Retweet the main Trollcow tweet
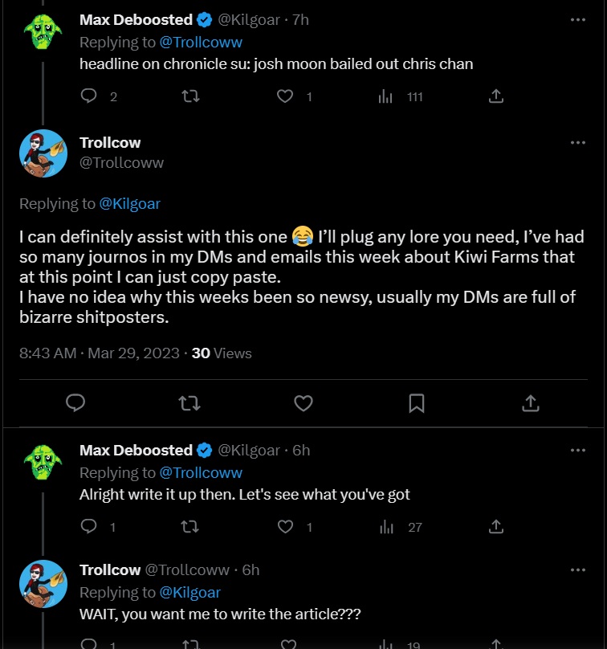 coord(189,402)
